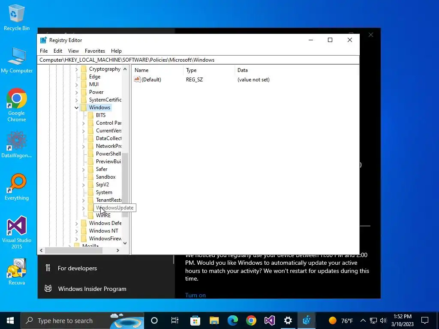Expand the Windows NT key

click(x=76, y=231)
